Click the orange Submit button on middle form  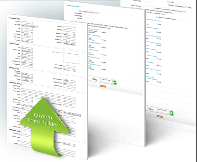tap(103, 86)
